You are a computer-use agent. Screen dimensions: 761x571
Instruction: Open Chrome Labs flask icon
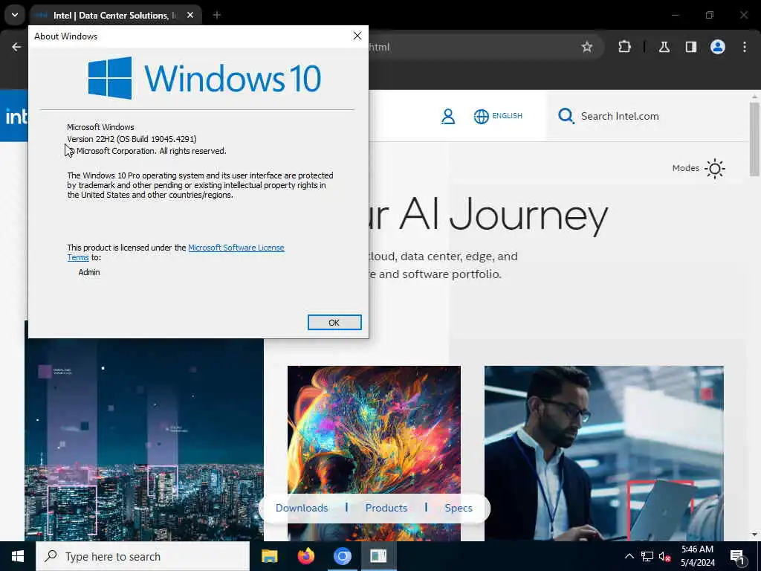664,47
